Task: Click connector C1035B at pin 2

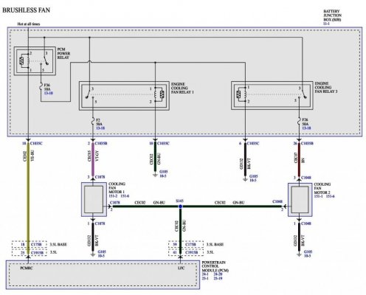Action: point(101,143)
